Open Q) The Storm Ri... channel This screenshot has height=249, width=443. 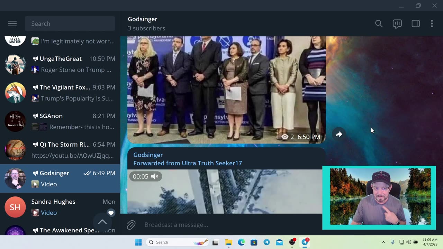[60, 150]
